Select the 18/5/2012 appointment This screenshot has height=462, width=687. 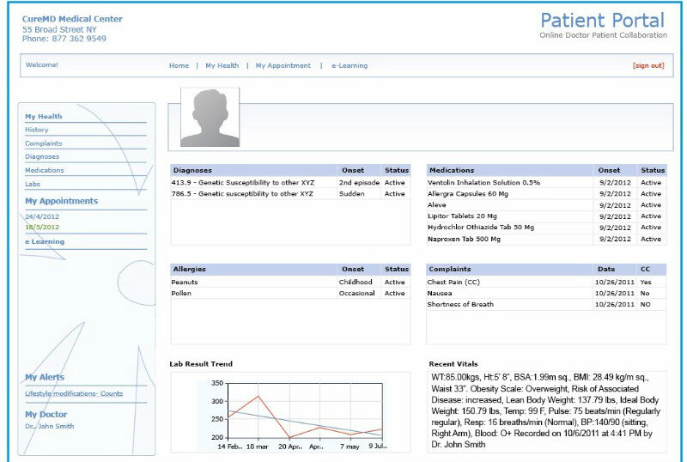pos(42,227)
